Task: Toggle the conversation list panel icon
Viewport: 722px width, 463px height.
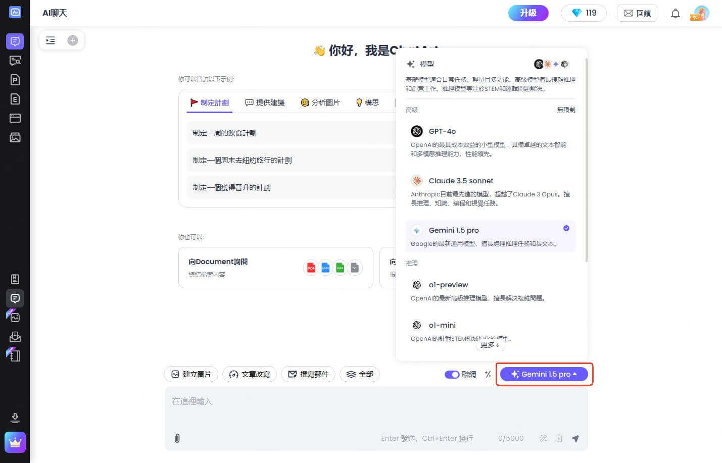Action: coord(51,40)
